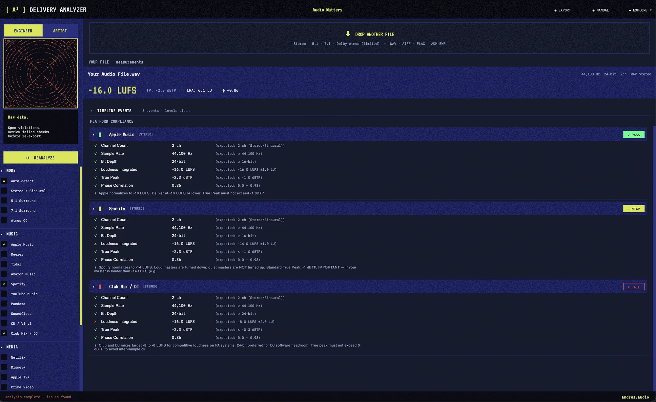Viewport: 656px width, 402px height.
Task: Select the 7.1 Surround mode
Action: click(x=4, y=210)
